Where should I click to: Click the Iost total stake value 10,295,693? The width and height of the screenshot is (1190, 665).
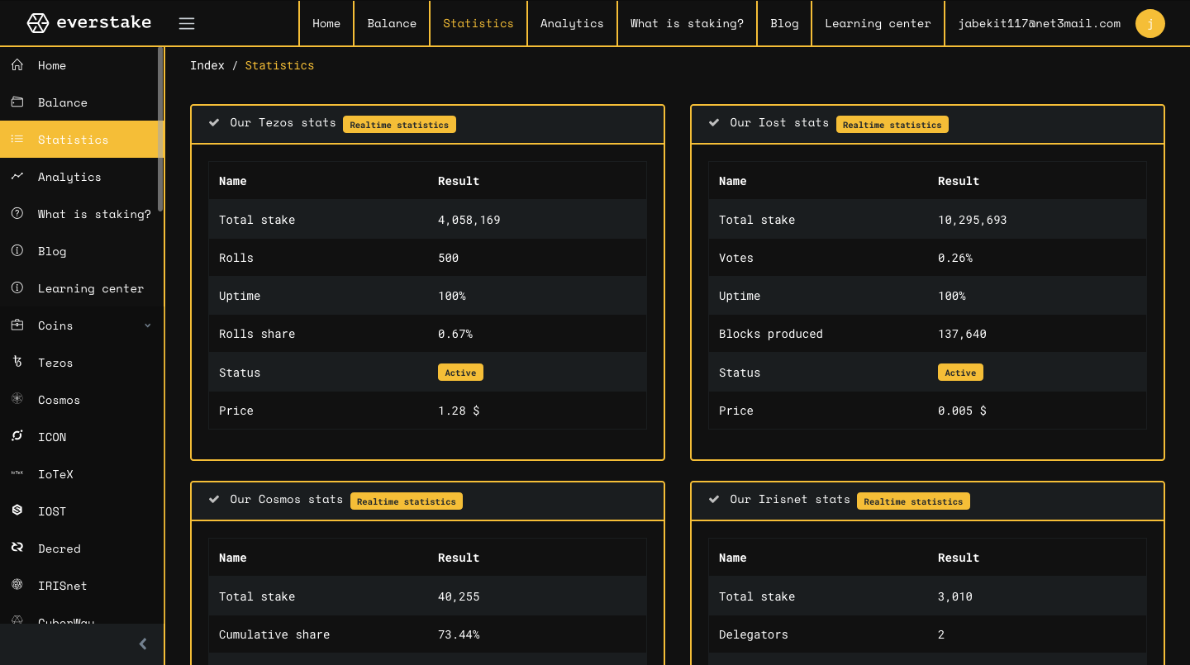(972, 220)
